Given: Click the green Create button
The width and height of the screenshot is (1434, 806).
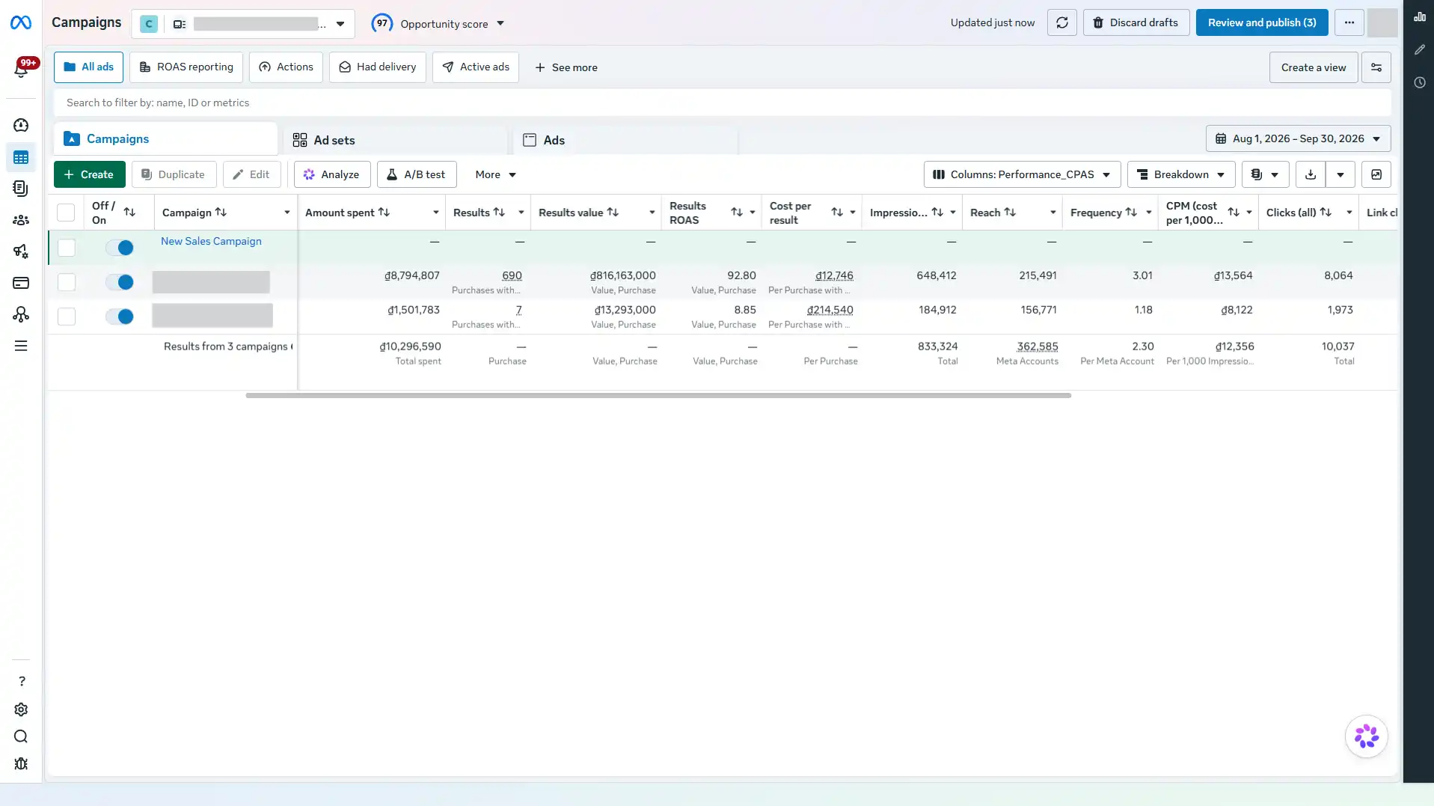Looking at the screenshot, I should coord(89,174).
